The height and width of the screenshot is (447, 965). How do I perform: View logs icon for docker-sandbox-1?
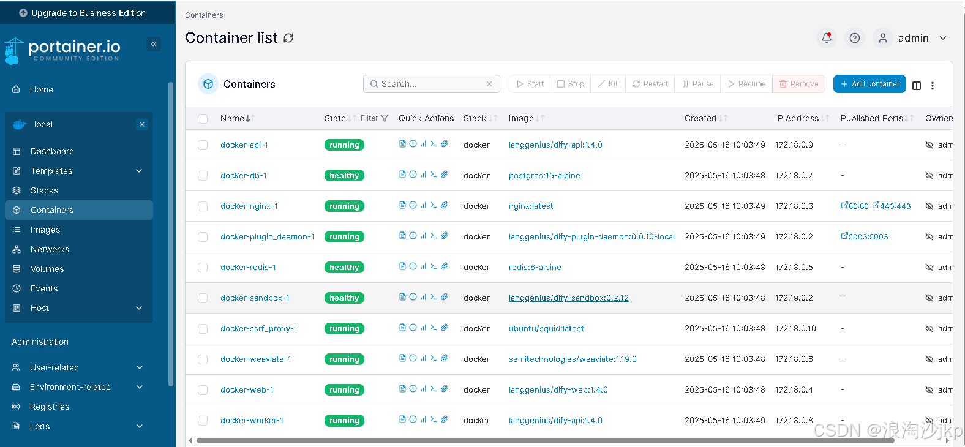[402, 297]
